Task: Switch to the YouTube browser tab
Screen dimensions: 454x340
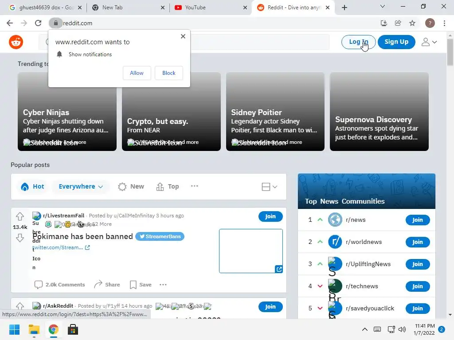Action: pyautogui.click(x=211, y=8)
